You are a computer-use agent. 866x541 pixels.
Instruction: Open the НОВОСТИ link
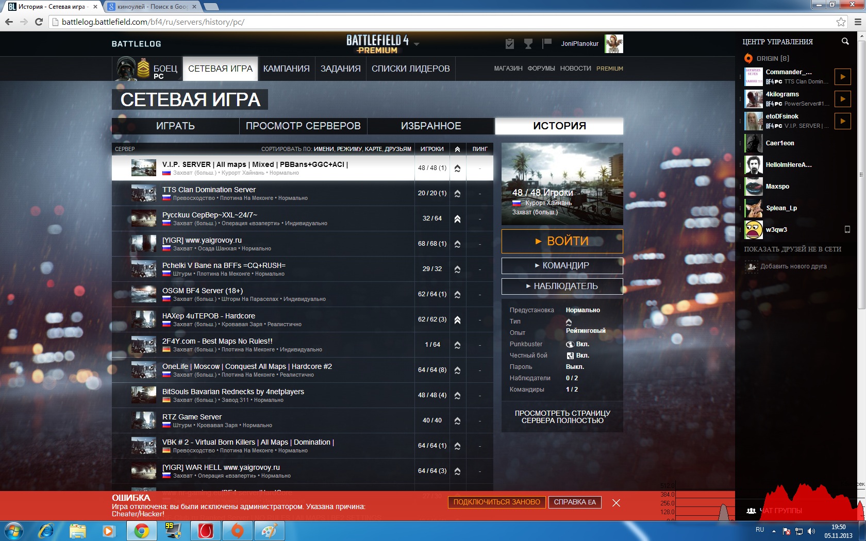575,69
